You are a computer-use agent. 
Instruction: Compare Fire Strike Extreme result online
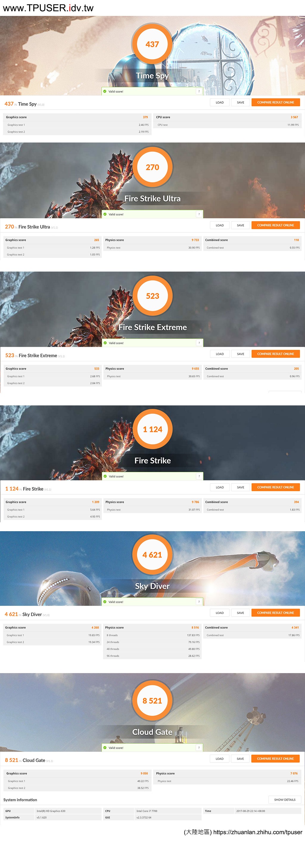tap(276, 354)
